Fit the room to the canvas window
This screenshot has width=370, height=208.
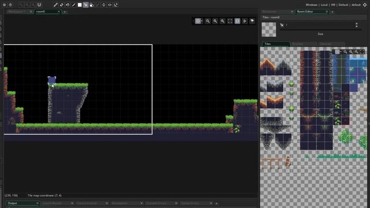pos(230,21)
